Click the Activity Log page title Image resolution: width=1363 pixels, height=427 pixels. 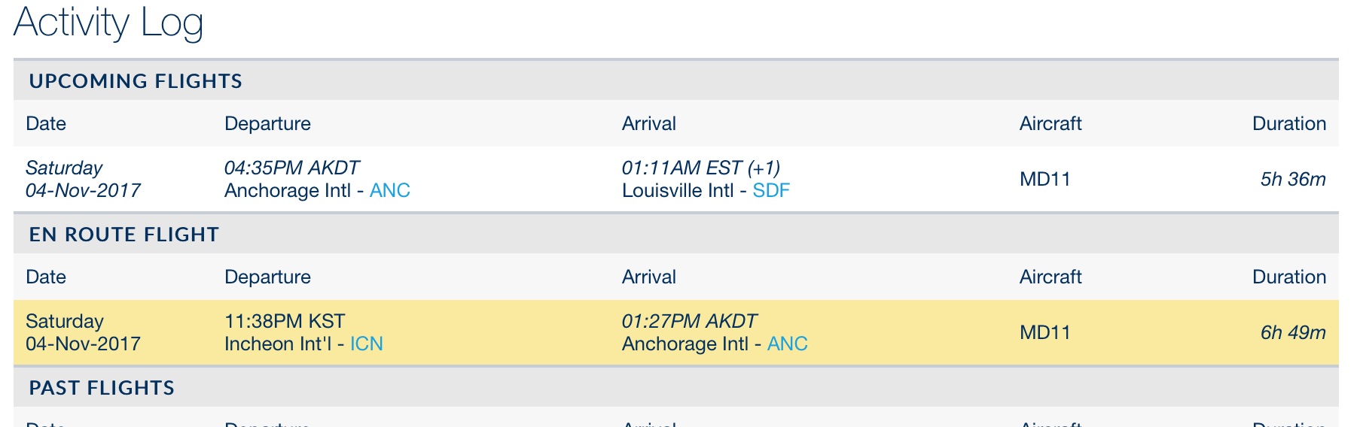[108, 23]
